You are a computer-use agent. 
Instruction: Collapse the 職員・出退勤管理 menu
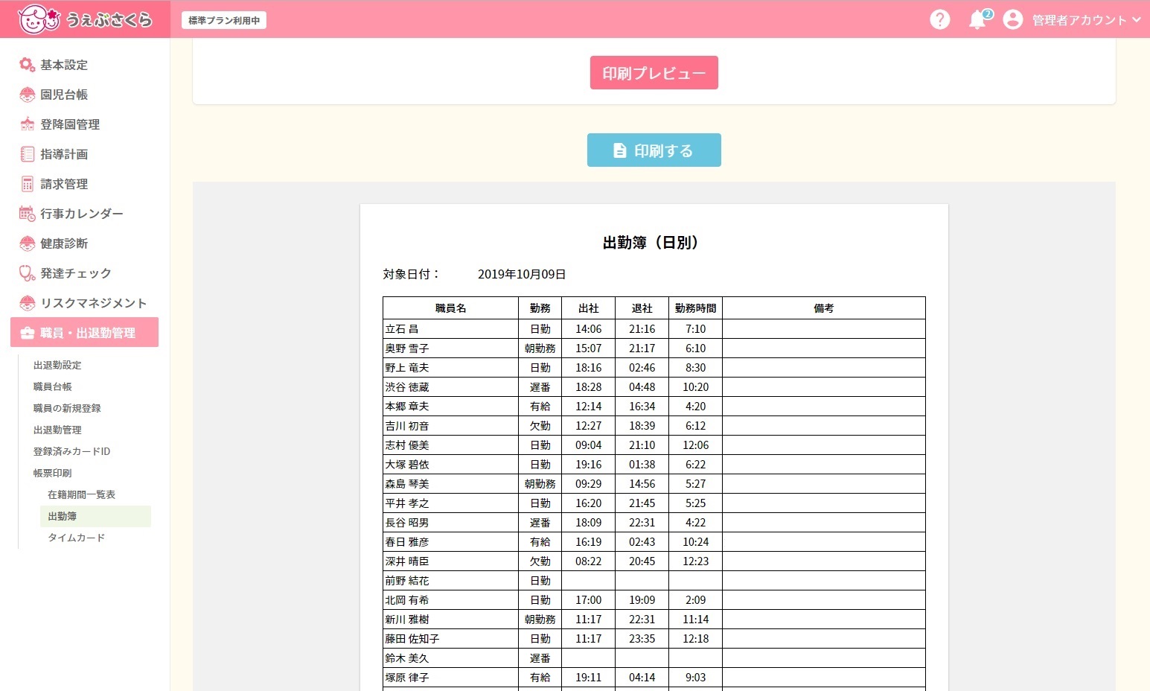pyautogui.click(x=84, y=333)
